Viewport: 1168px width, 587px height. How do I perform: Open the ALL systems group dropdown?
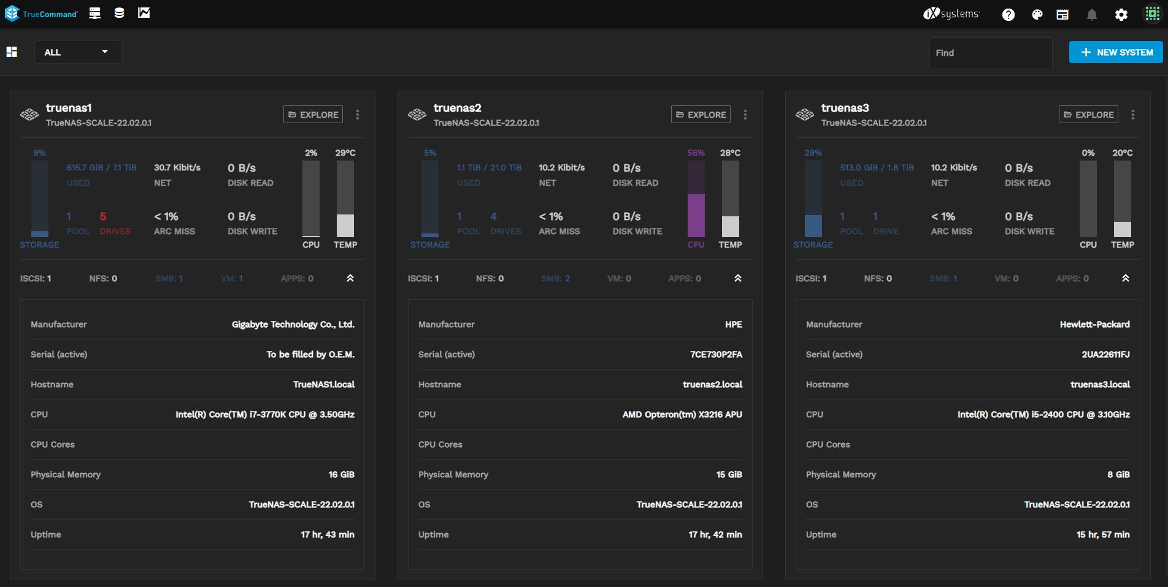click(x=78, y=52)
